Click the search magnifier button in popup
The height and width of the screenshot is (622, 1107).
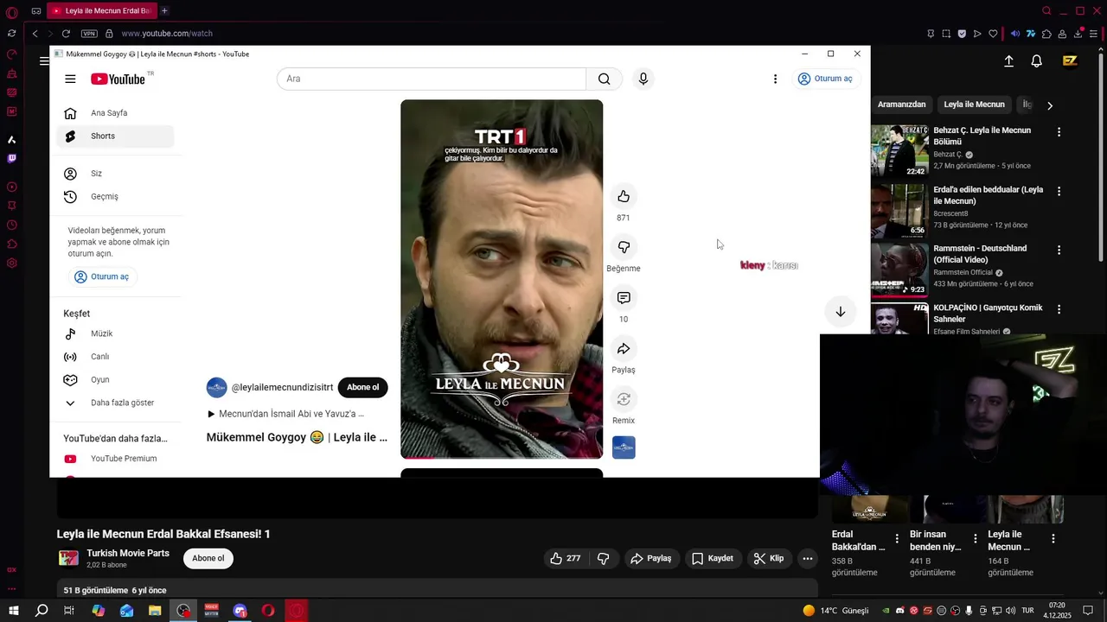(x=604, y=79)
